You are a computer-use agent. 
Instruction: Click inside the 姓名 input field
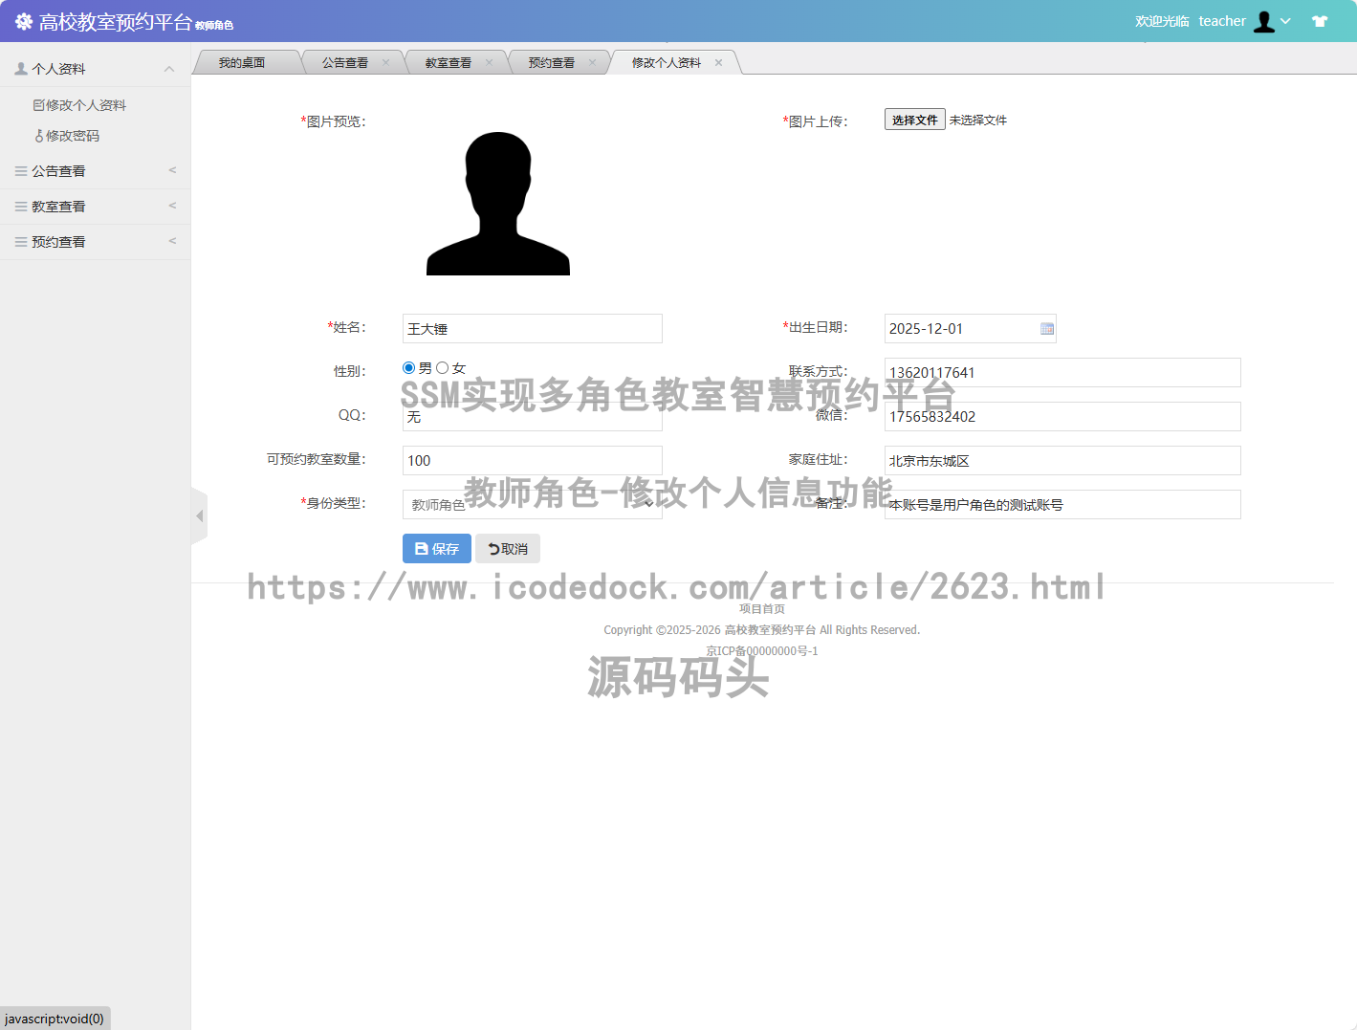point(532,328)
